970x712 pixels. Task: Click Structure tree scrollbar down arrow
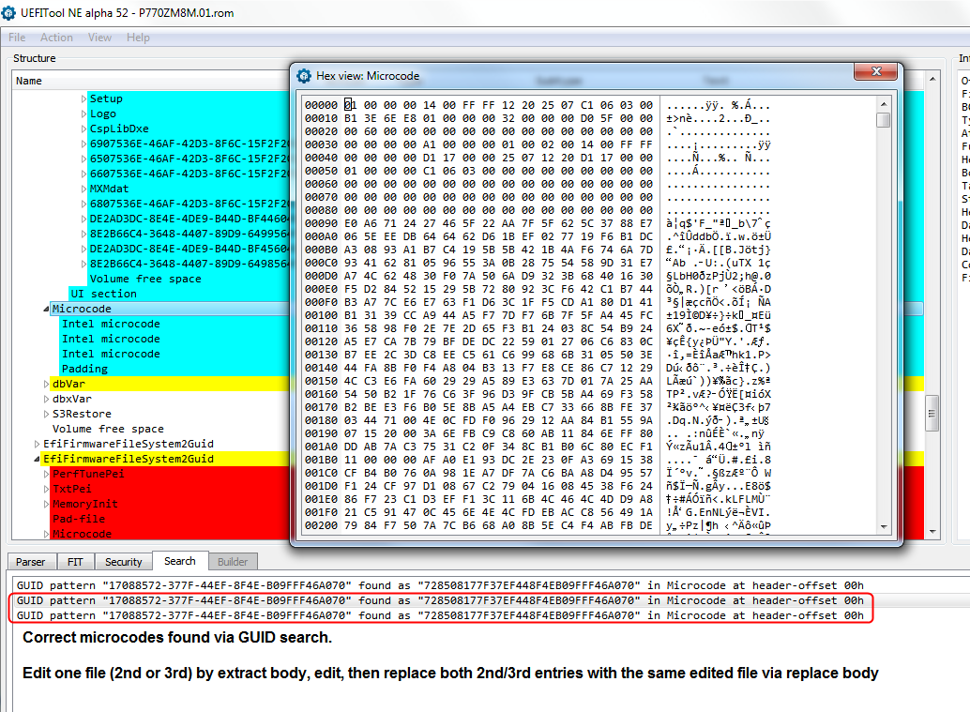(x=932, y=531)
